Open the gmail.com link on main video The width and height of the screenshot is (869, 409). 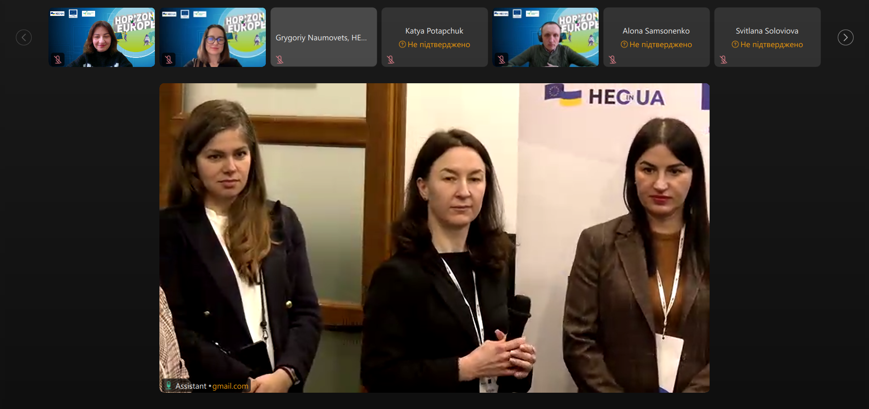pos(230,386)
